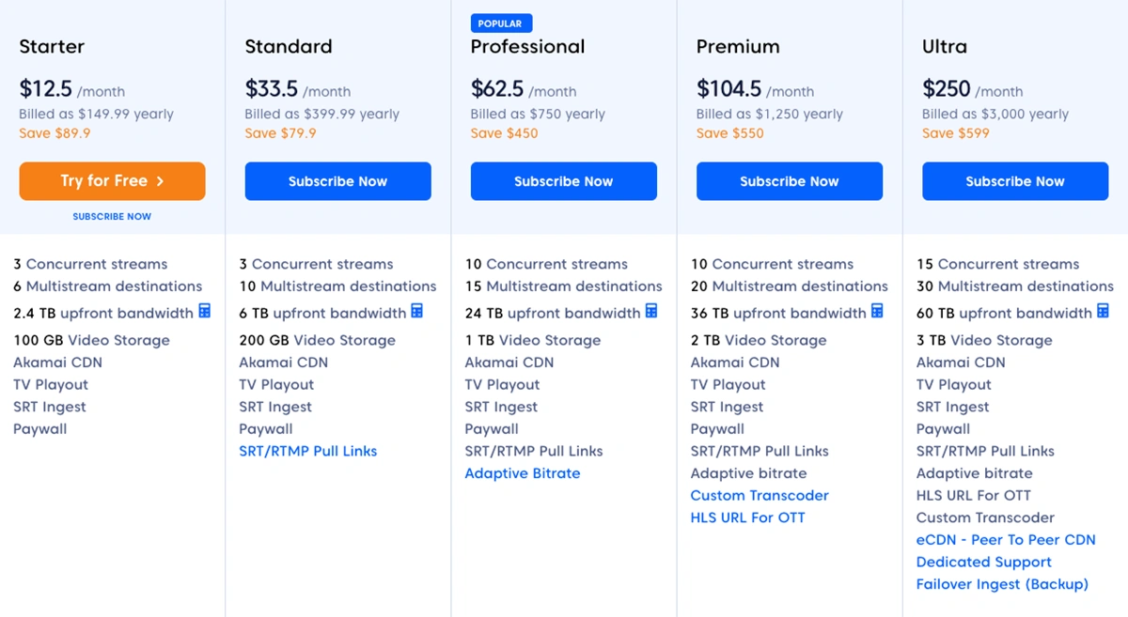Screen dimensions: 1128x617
Task: Open the Standard plan bandwidth calculator icon
Action: (417, 312)
